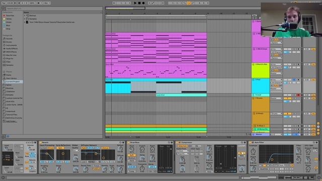Toggle the Hi Cut switch in Reverb
The width and height of the screenshot is (322, 181).
tap(50, 148)
